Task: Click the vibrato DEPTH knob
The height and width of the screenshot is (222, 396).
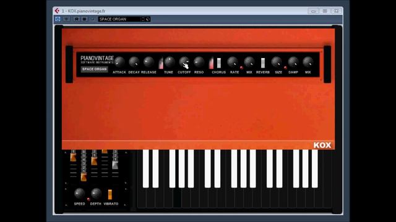Action: [x=96, y=194]
